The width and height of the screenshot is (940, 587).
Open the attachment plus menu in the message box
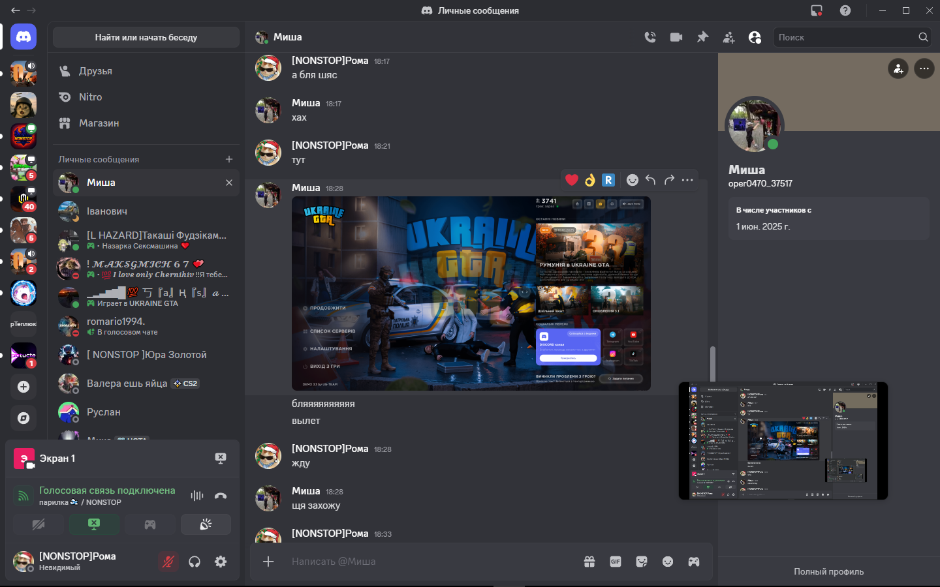tap(268, 562)
